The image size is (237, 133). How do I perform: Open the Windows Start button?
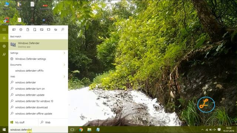[x=4, y=130]
